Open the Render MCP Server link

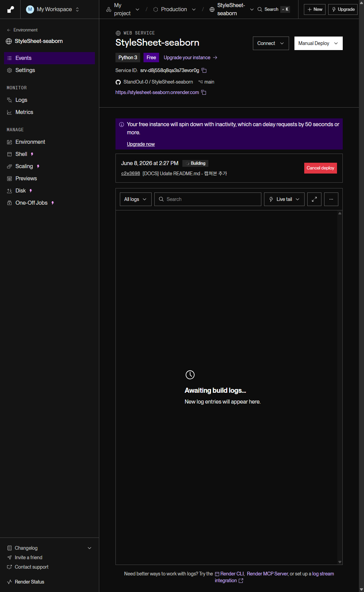(x=267, y=574)
